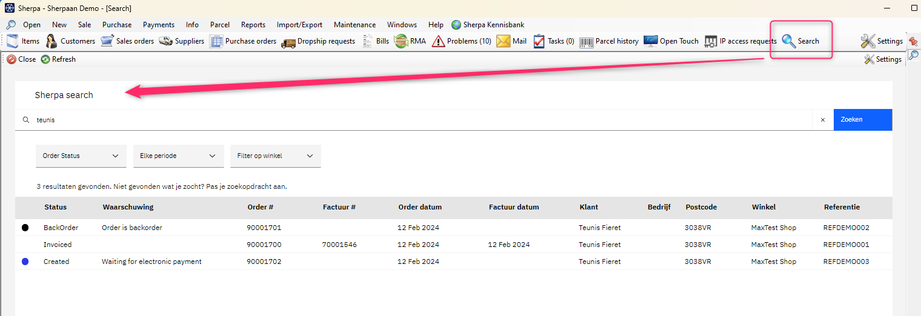The width and height of the screenshot is (921, 316).
Task: Click the Invoiced status cell
Action: coord(58,245)
